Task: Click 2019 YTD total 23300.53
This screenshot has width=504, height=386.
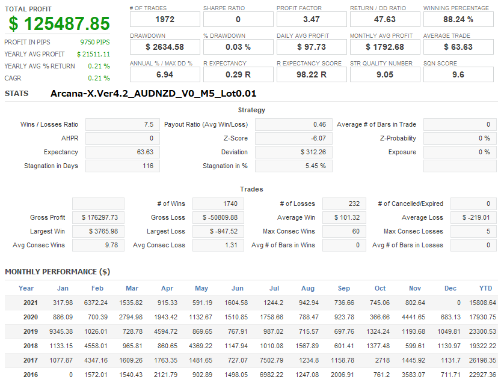Action: pos(482,331)
